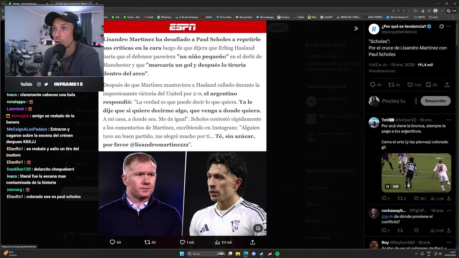
Task: Open a new browser tab with plus button
Action: [96, 4]
